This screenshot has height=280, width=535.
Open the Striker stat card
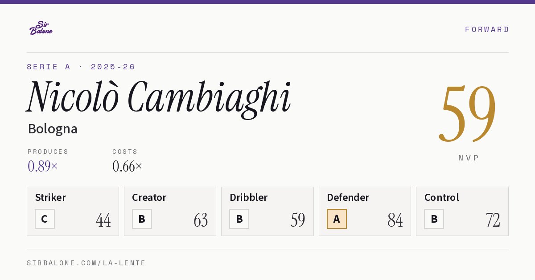[x=73, y=211]
